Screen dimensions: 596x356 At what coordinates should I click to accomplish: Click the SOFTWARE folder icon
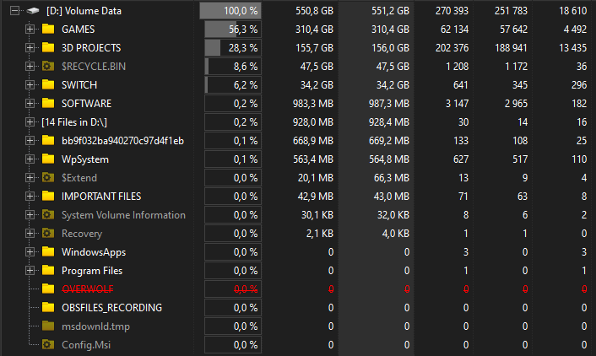tap(48, 103)
